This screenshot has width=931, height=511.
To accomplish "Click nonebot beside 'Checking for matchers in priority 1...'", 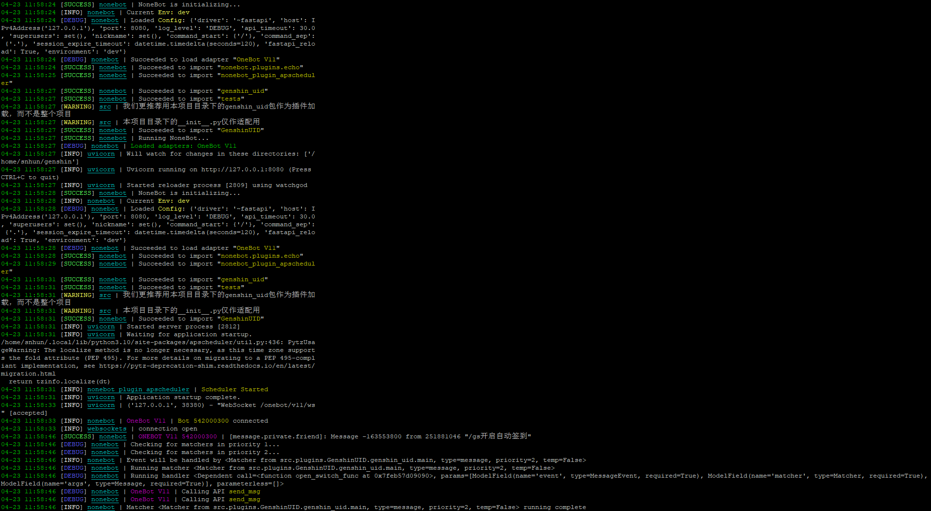I will coord(105,444).
